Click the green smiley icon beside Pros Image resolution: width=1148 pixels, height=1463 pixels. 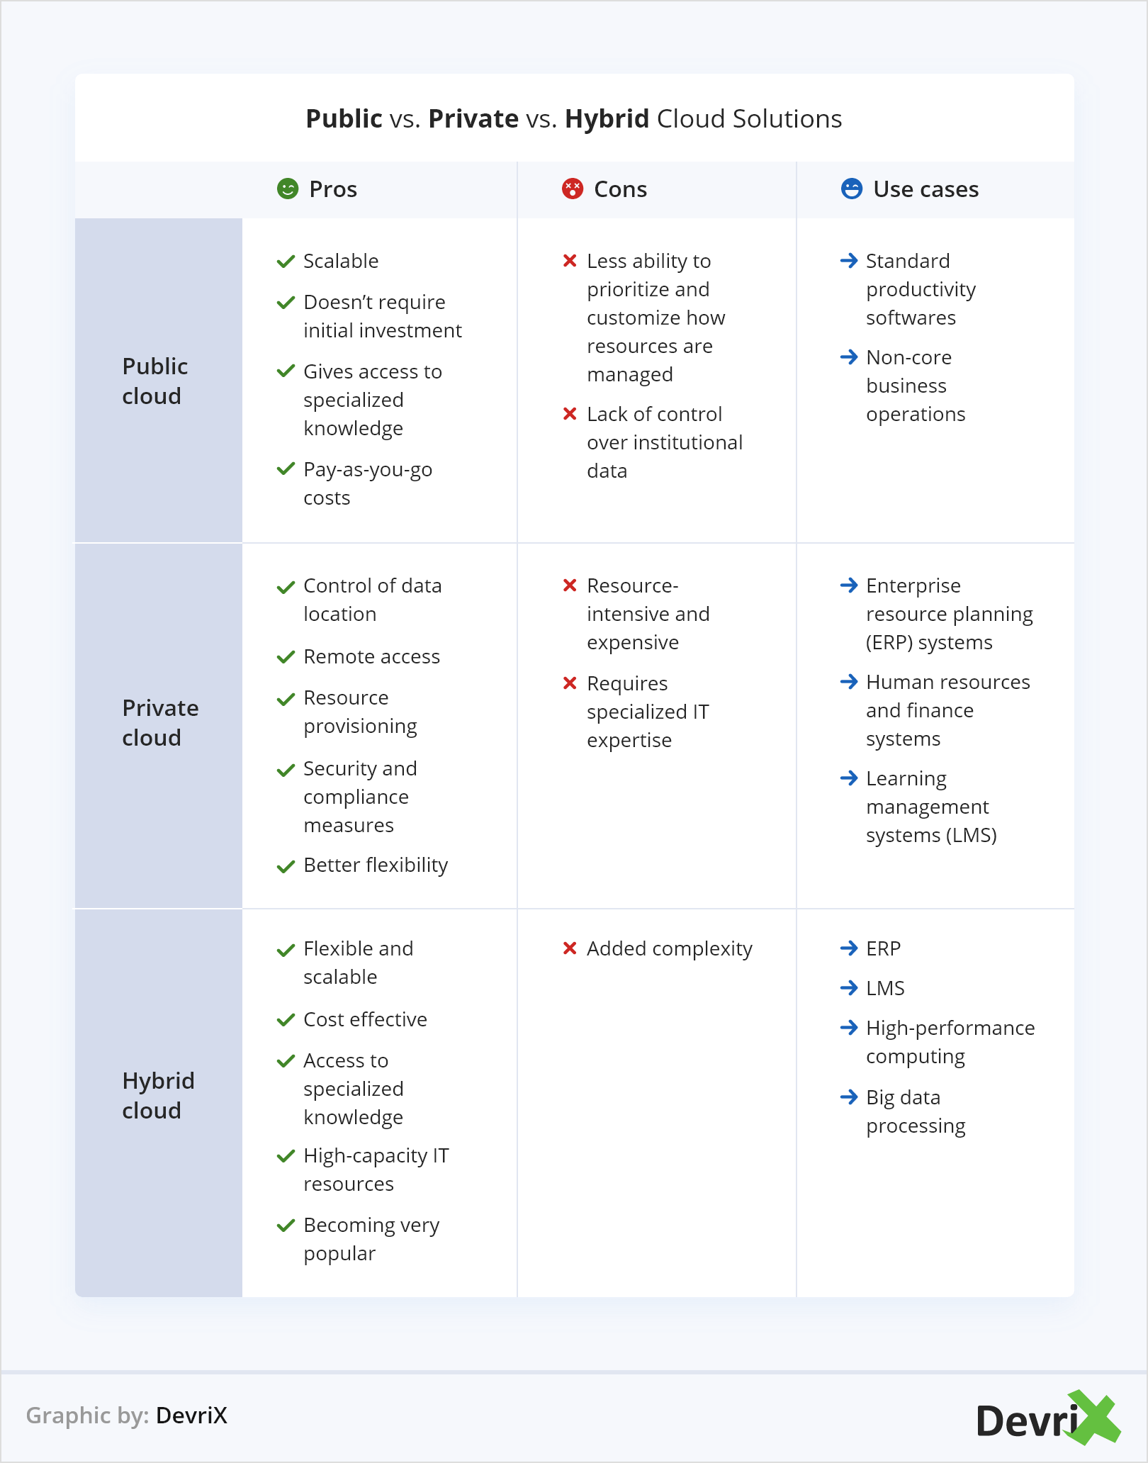pos(287,189)
